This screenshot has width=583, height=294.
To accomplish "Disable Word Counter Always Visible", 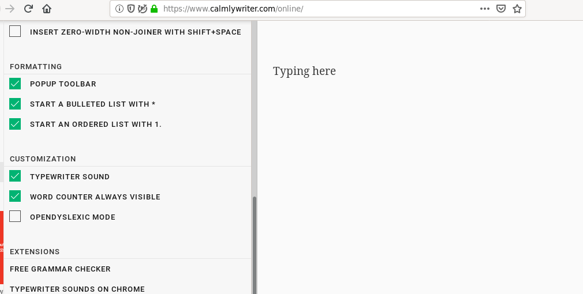I will pyautogui.click(x=15, y=196).
